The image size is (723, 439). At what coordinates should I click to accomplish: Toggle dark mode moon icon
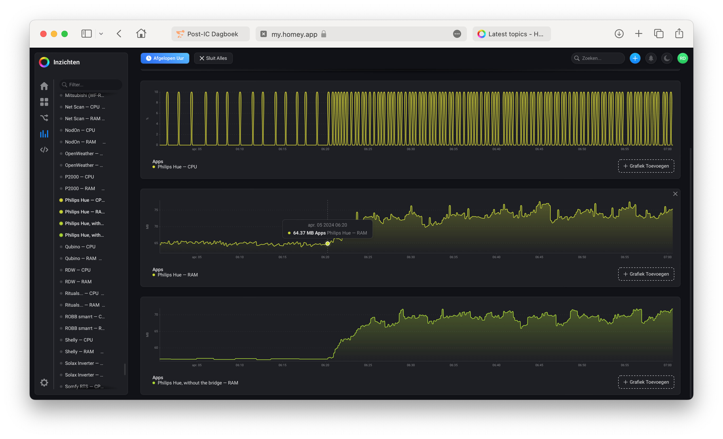click(666, 58)
